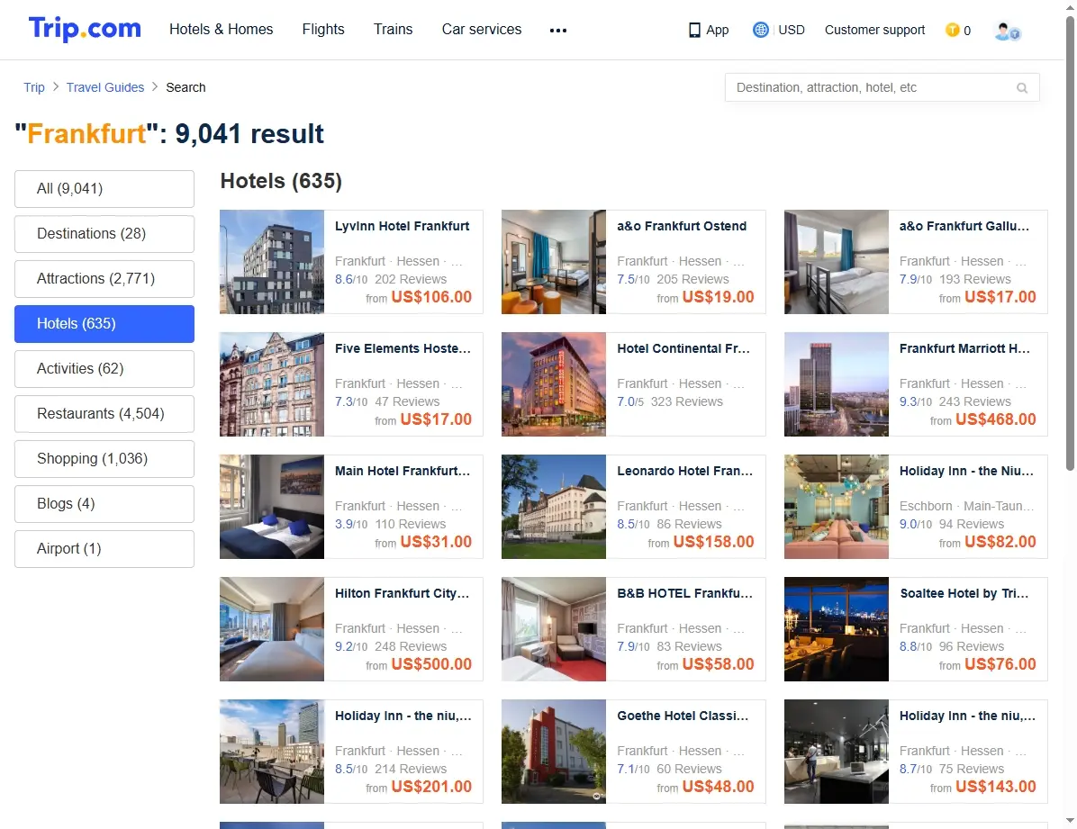This screenshot has width=1077, height=829.
Task: Click the search magnifier icon
Action: tap(1022, 88)
